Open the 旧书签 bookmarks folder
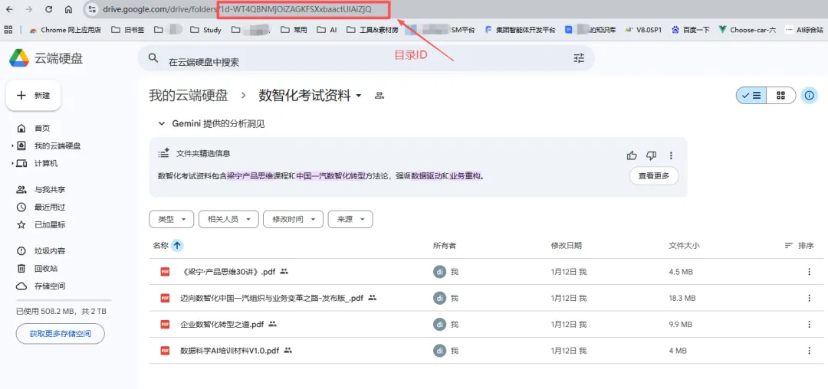 128,30
